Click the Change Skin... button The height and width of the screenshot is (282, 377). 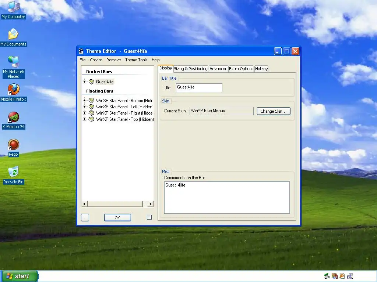[x=274, y=111]
